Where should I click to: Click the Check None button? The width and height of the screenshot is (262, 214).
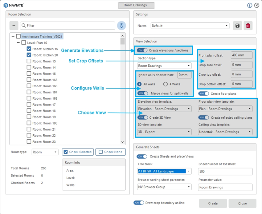pyautogui.click(x=110, y=152)
